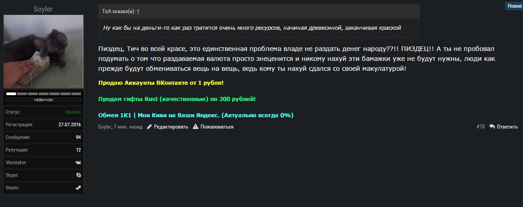Open the Vkontakte profile icon
The image size is (523, 207).
click(78, 162)
